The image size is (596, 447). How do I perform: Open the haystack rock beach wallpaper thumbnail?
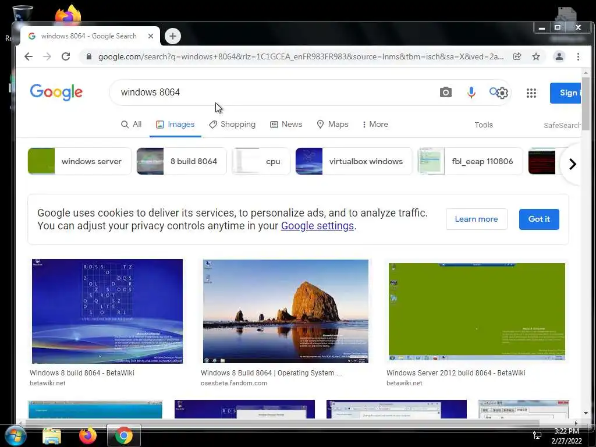[285, 311]
